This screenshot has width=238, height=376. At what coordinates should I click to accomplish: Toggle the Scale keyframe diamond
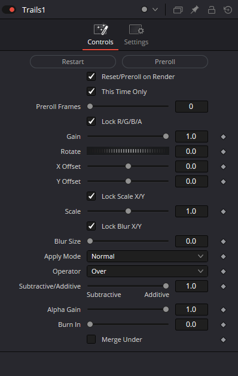click(223, 211)
